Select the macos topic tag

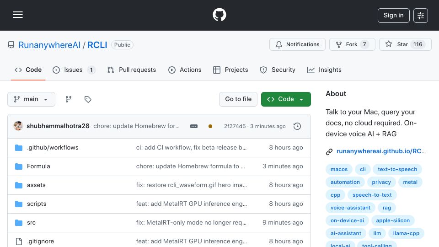tap(339, 169)
